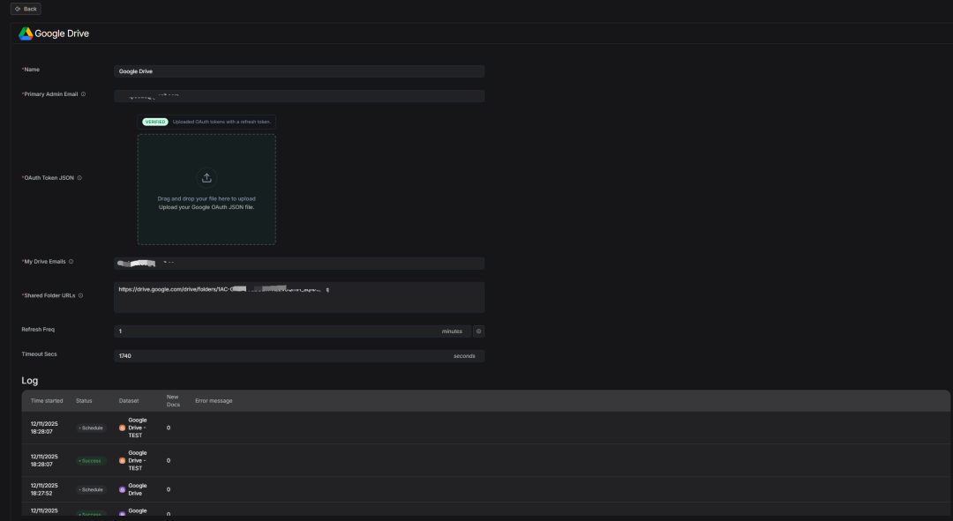Click the 'Uploaded OAuth tokens with a refresh token' message
953x521 pixels.
click(x=221, y=122)
